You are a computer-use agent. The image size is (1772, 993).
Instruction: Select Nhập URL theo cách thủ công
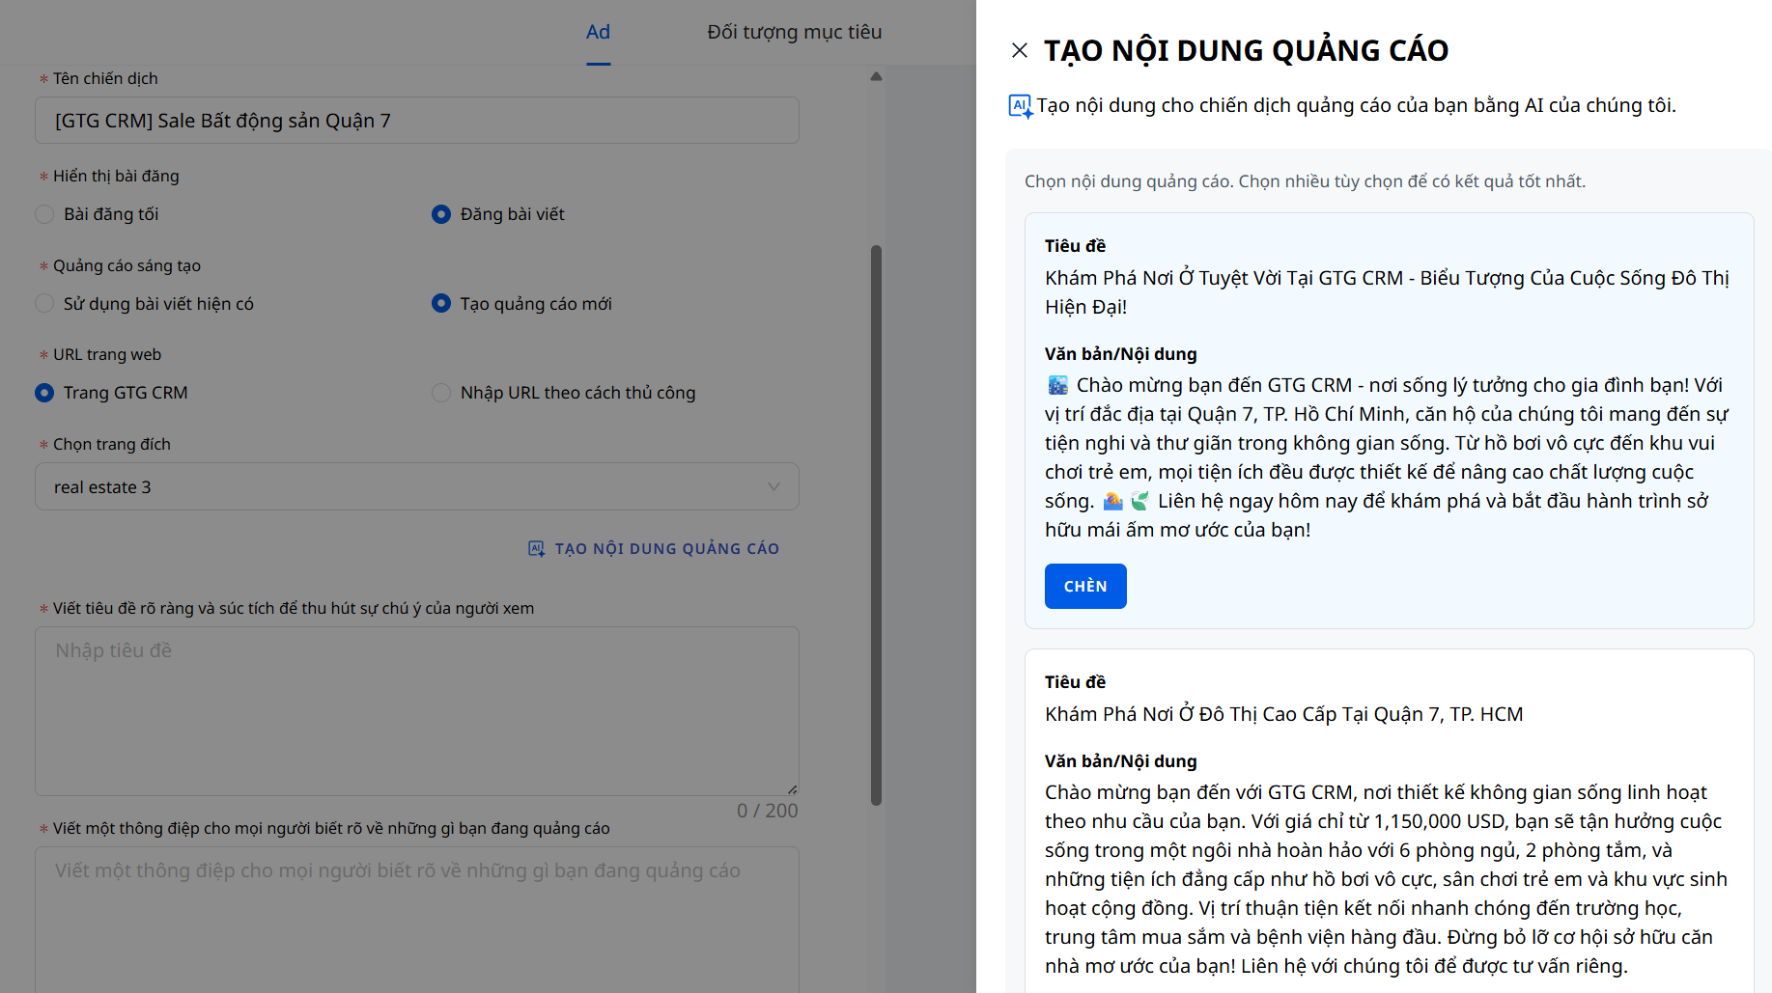click(441, 393)
